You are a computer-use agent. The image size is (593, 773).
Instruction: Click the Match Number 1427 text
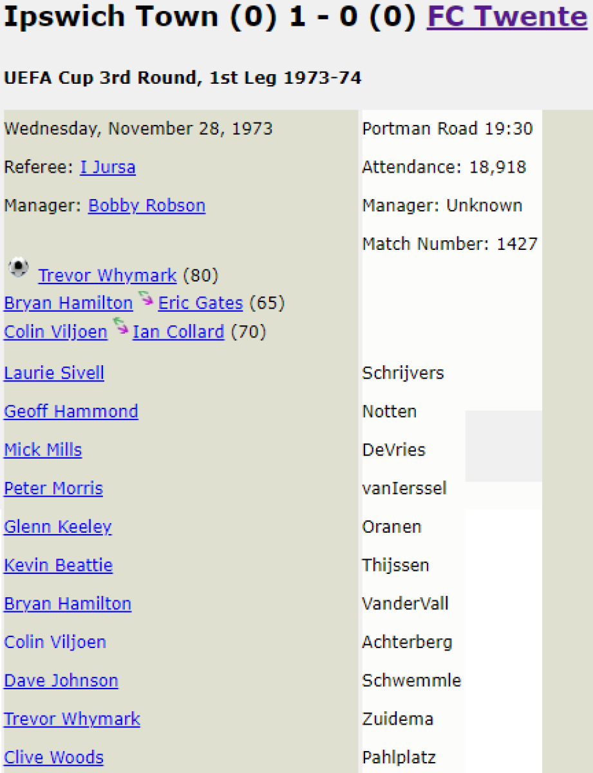click(x=449, y=244)
